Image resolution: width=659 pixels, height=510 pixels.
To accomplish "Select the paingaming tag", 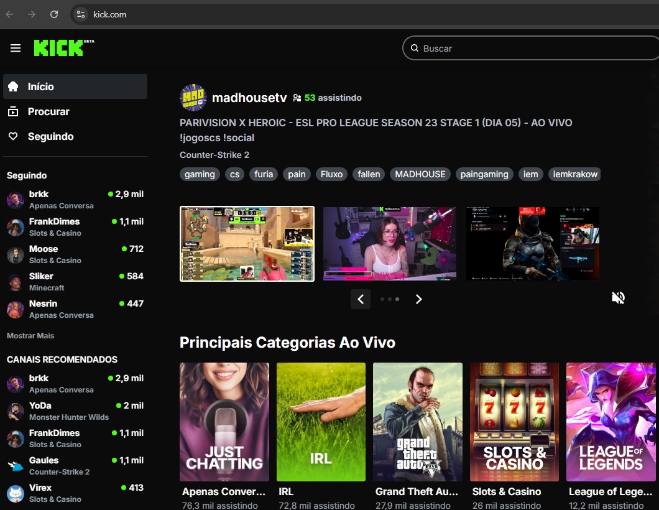I will tap(484, 174).
